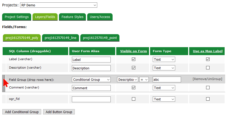Click the Add Button Group button
227x120 pixels.
[x=59, y=112]
